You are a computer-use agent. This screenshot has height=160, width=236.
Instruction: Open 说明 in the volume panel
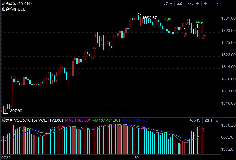coord(208,121)
